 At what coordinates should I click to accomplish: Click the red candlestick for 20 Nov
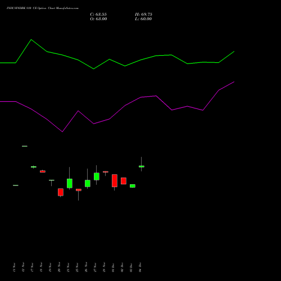coord(61,192)
